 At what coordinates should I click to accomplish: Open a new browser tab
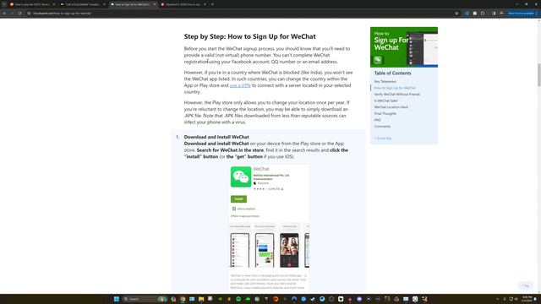212,4
